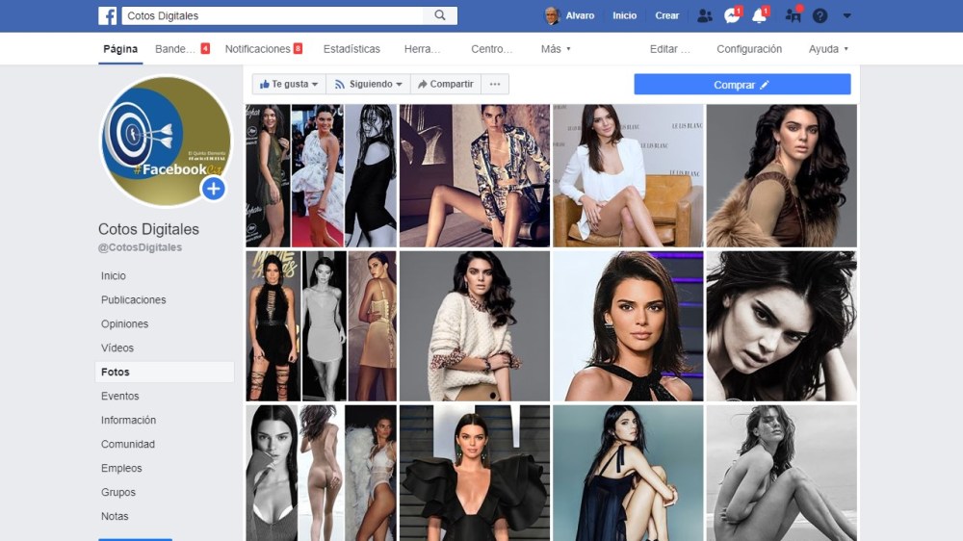Click the quick help question mark icon
This screenshot has width=963, height=541.
point(820,15)
